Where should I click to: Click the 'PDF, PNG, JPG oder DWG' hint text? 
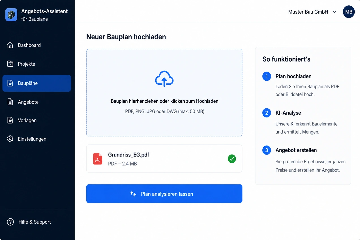(164, 112)
